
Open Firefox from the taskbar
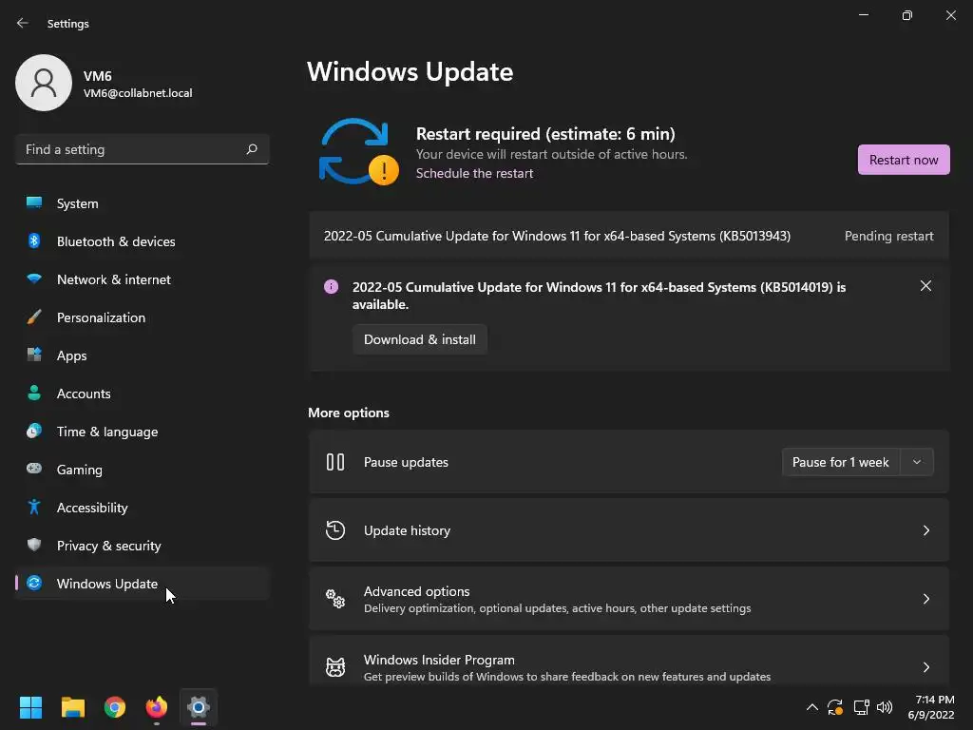(156, 707)
